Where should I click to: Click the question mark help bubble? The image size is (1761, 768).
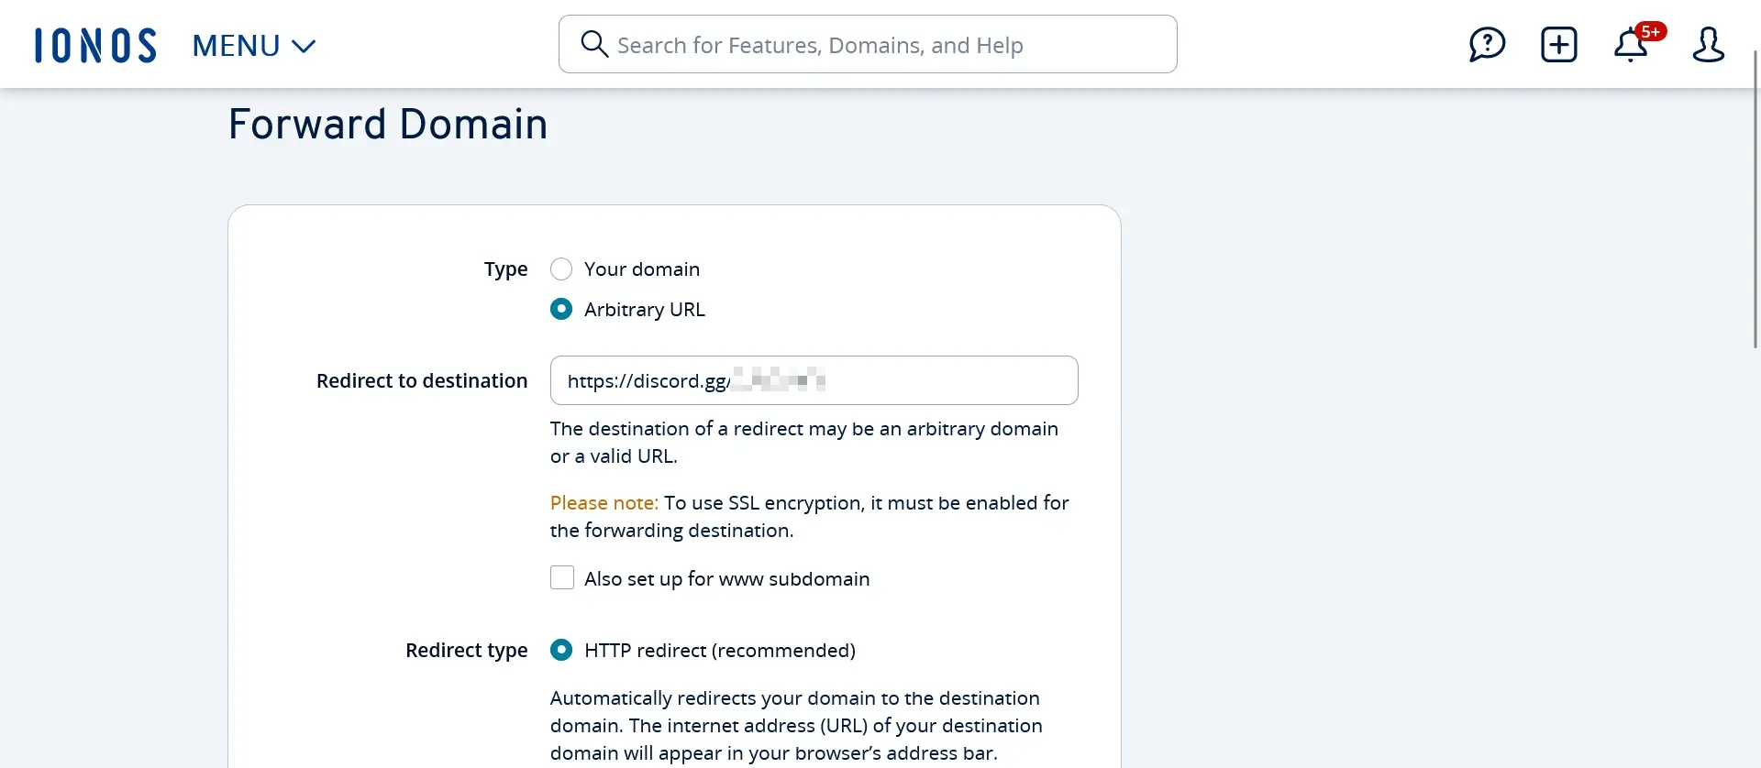[1487, 44]
